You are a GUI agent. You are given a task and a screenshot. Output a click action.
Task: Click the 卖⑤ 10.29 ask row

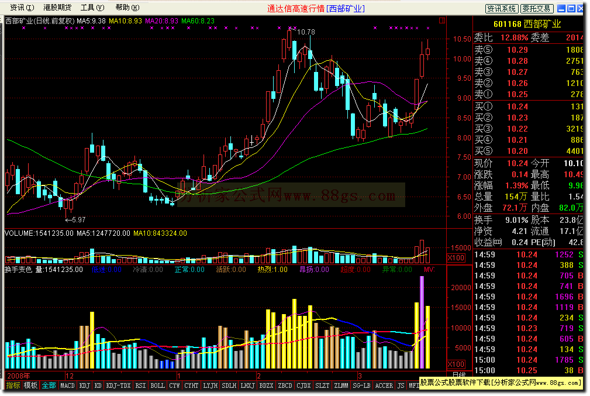[529, 50]
